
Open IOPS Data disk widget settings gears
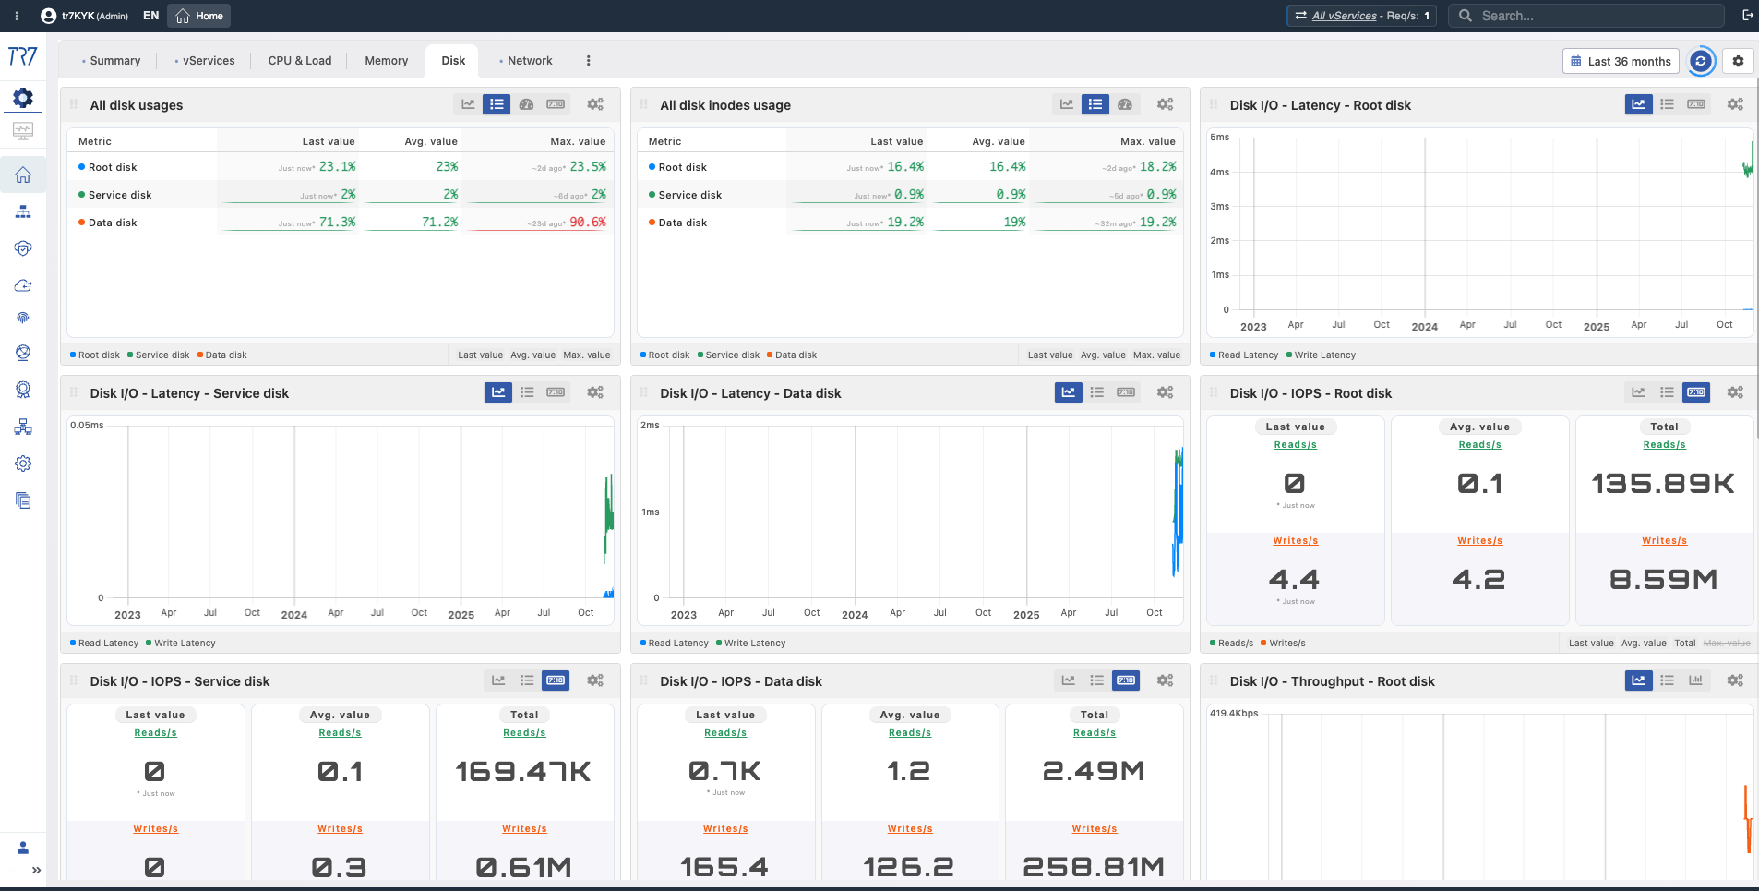click(1166, 680)
